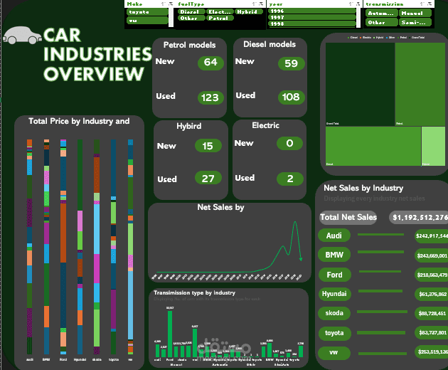448x370 pixels.
Task: Select the audi stacked column in price chart
Action: tap(29, 247)
